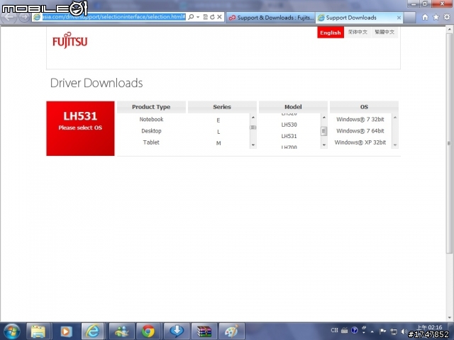Screen dimensions: 454x340
Task: Switch to Support & Downloads : Fujitsu tab
Action: point(271,18)
